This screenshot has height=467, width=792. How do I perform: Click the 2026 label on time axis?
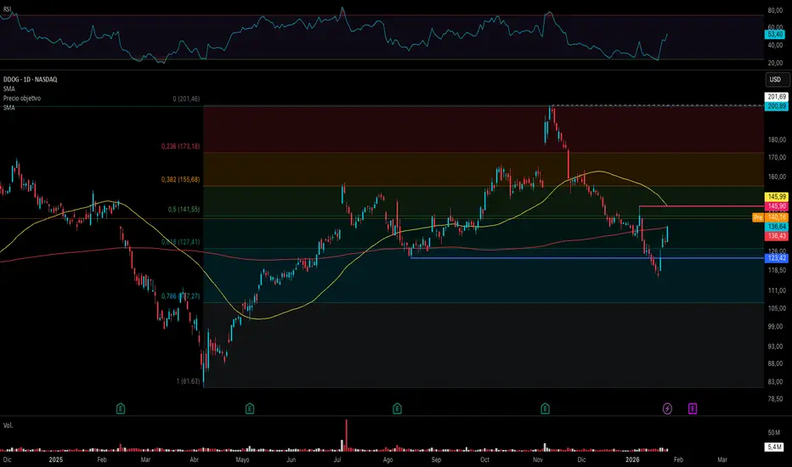pyautogui.click(x=632, y=459)
